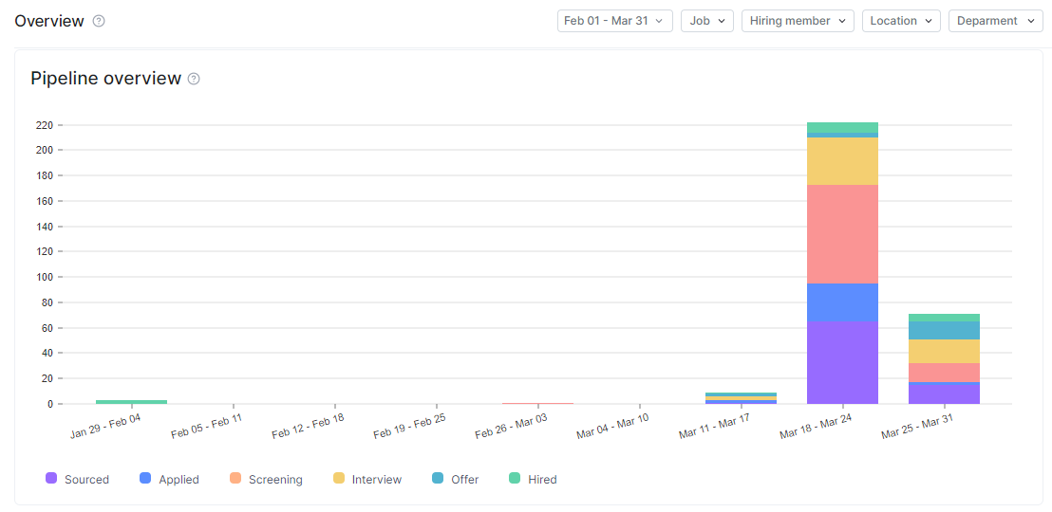Click the Feb 19 - Feb 25 axis label
Screen dimensions: 1052x512
coord(409,426)
